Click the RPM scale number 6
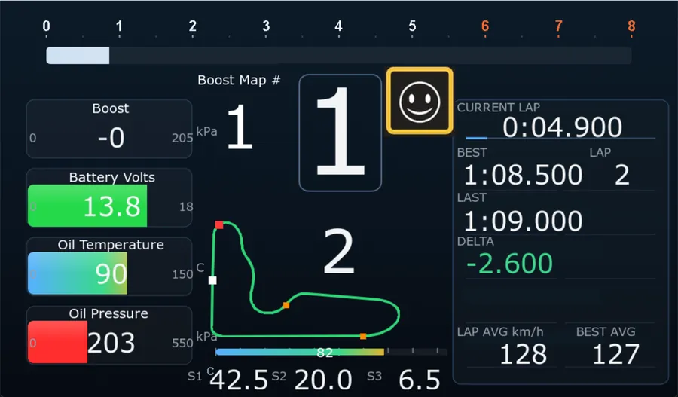The width and height of the screenshot is (678, 397). click(485, 26)
